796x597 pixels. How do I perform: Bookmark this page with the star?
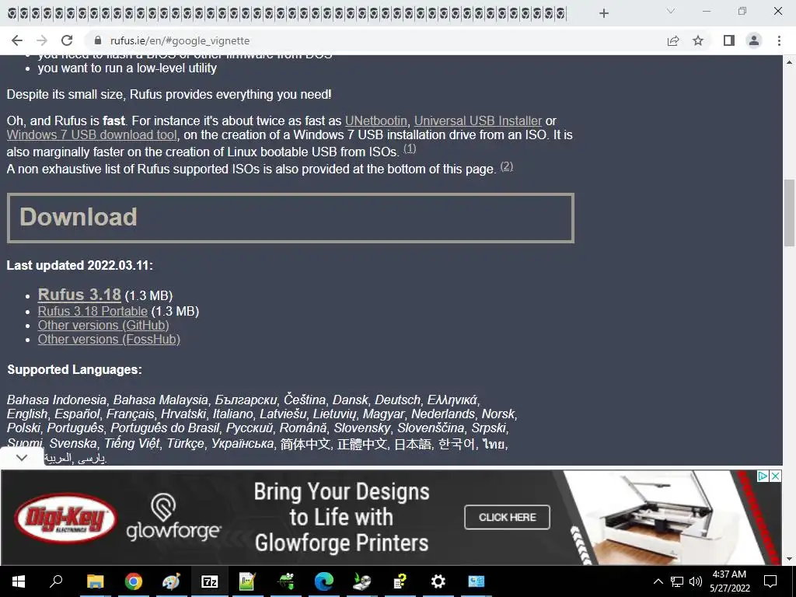pos(698,40)
